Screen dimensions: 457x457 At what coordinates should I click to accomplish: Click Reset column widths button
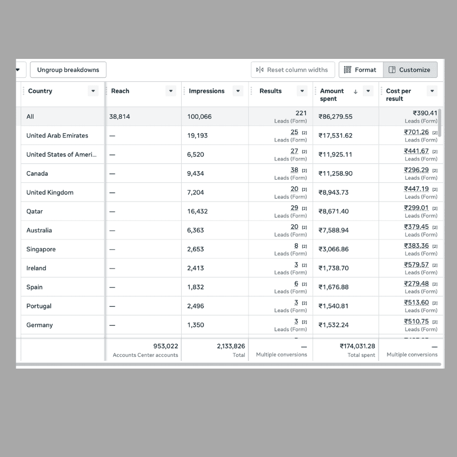292,70
